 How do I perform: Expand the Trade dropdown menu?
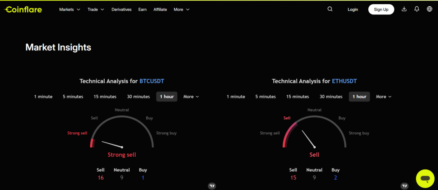[95, 9]
